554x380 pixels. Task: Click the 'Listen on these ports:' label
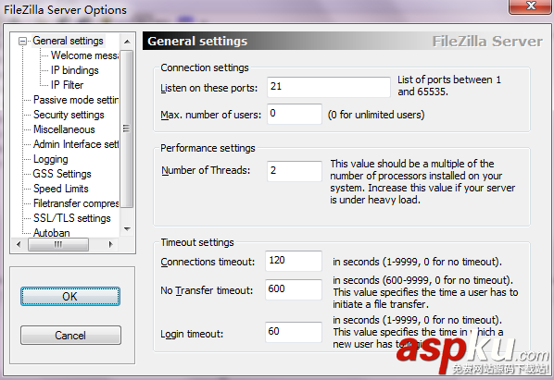[209, 88]
